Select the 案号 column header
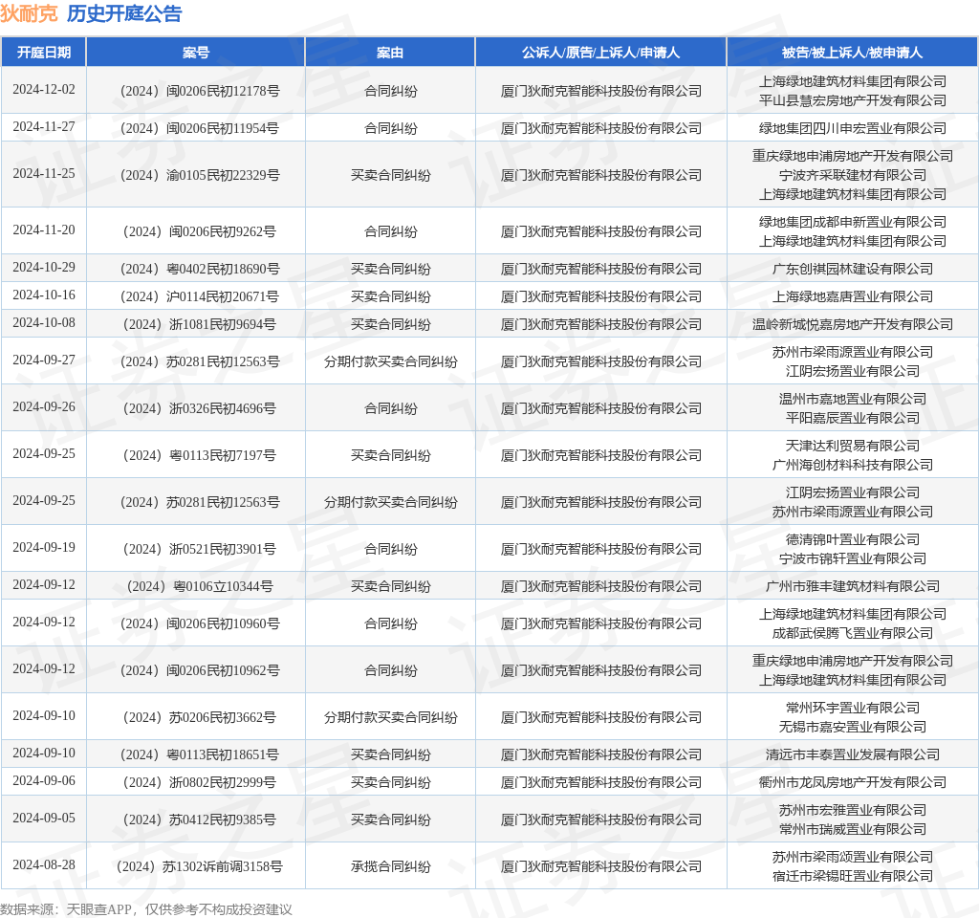Image resolution: width=979 pixels, height=918 pixels. click(195, 53)
